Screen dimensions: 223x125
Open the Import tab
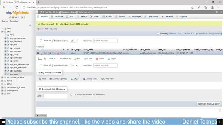point(120,16)
